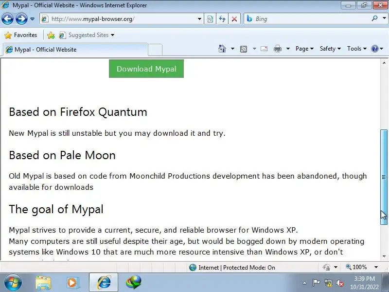This screenshot has height=292, width=389.
Task: Open Internet Download Manager taskbar icon
Action: (x=133, y=283)
